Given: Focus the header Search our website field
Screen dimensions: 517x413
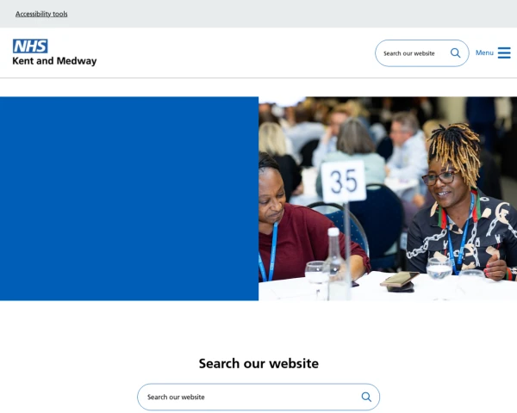Looking at the screenshot, I should [414, 53].
